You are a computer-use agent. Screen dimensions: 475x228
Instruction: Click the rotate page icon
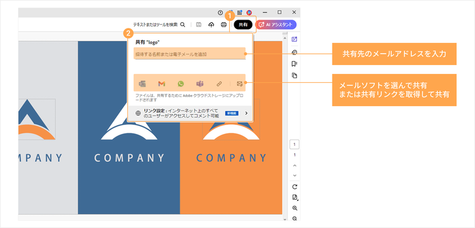(294, 186)
